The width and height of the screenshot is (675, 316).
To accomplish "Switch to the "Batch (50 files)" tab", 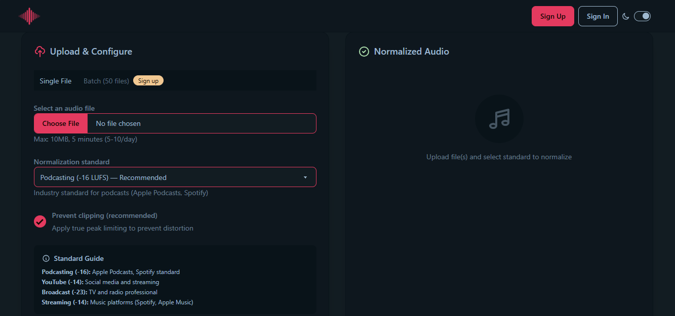I will (x=106, y=80).
